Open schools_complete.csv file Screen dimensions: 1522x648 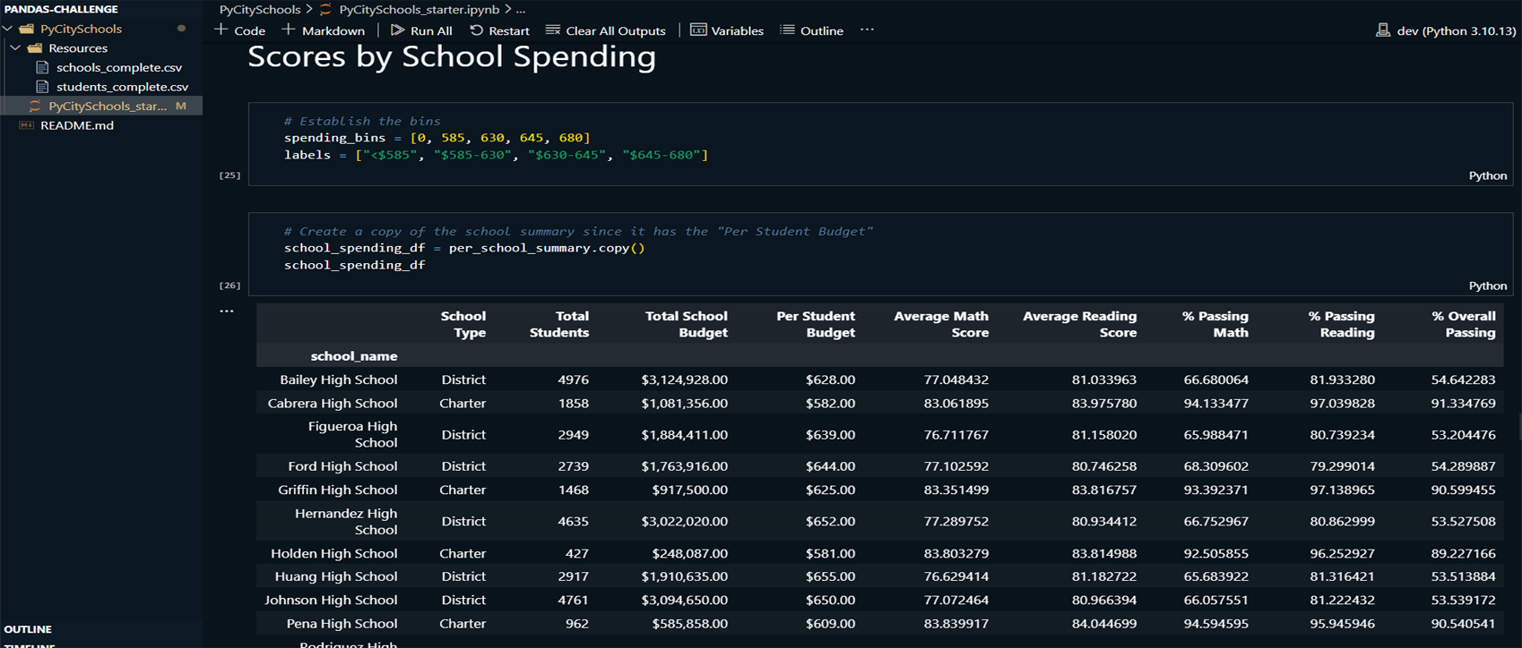[x=118, y=67]
